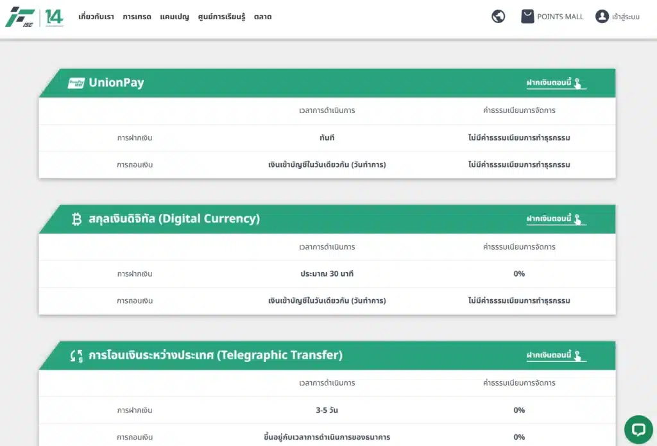This screenshot has width=657, height=446.
Task: Click the Telegraphic Transfer currency exchange icon
Action: click(76, 356)
